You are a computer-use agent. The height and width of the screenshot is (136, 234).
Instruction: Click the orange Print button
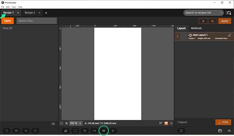[x=223, y=122]
